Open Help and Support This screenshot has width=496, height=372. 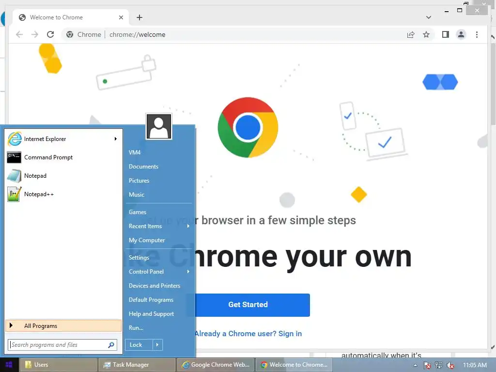point(151,314)
